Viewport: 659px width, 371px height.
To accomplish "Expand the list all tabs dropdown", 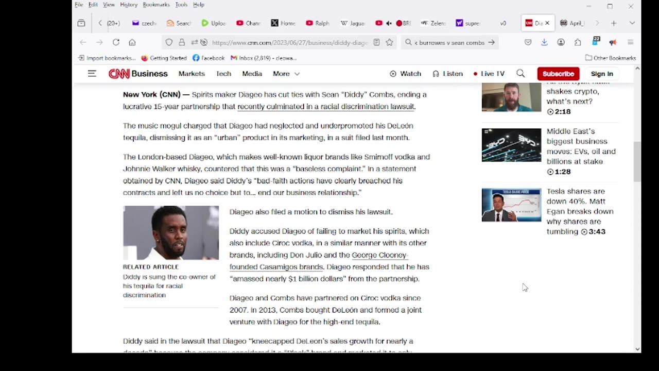I will tap(632, 23).
